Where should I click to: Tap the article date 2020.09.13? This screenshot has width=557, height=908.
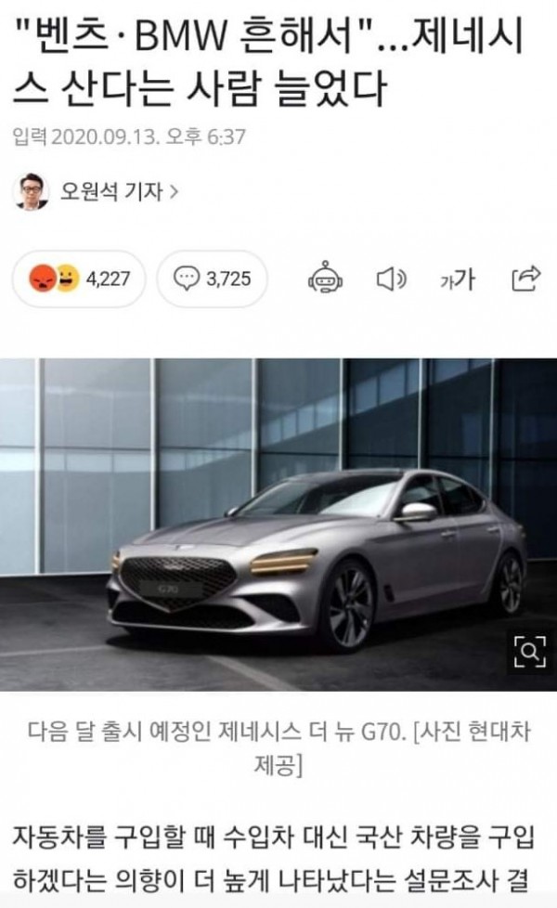[x=106, y=137]
